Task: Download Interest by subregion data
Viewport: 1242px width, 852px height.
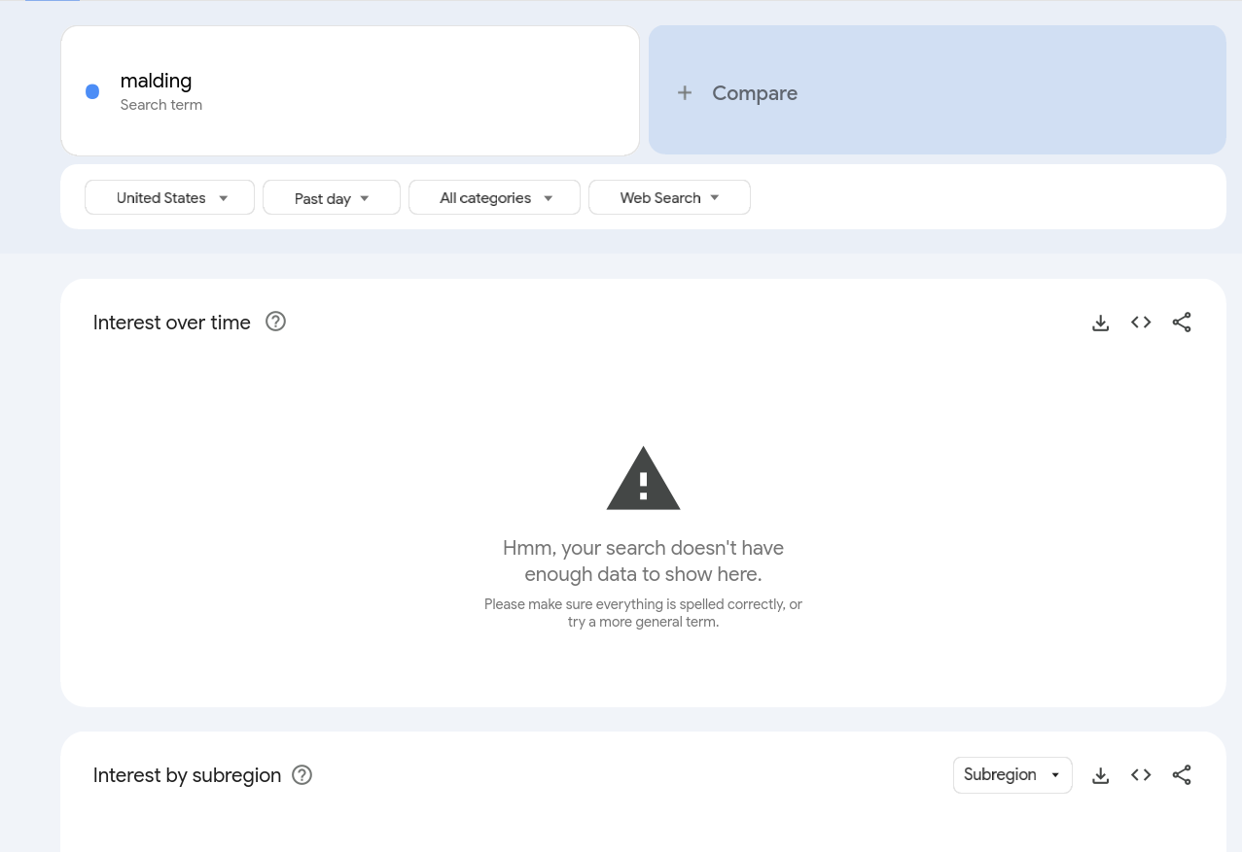Action: click(1100, 775)
